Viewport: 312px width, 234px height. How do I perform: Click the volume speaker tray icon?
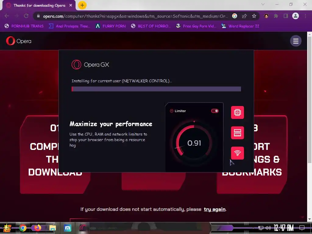pyautogui.click(x=268, y=228)
